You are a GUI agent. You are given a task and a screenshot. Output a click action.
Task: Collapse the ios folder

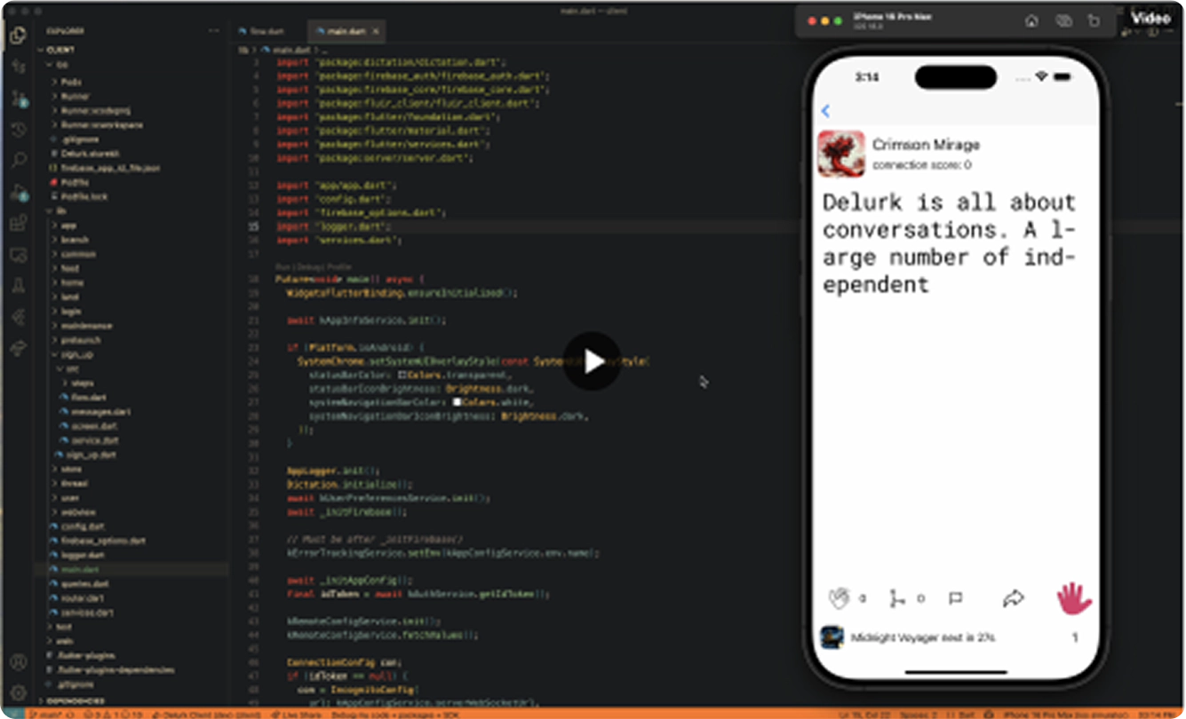point(62,65)
